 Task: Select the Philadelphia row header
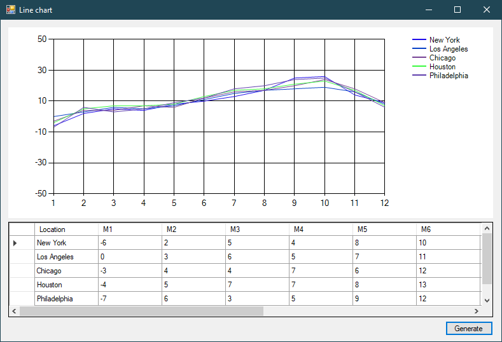coord(22,299)
